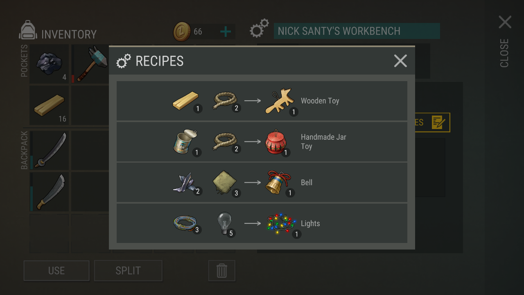Tap the trash can delete icon
The height and width of the screenshot is (295, 524).
click(x=222, y=271)
